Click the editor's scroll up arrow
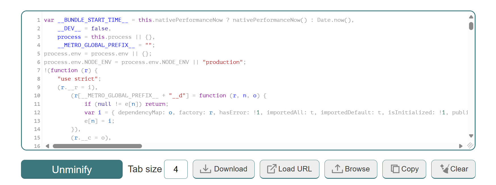The width and height of the screenshot is (496, 185). [471, 17]
